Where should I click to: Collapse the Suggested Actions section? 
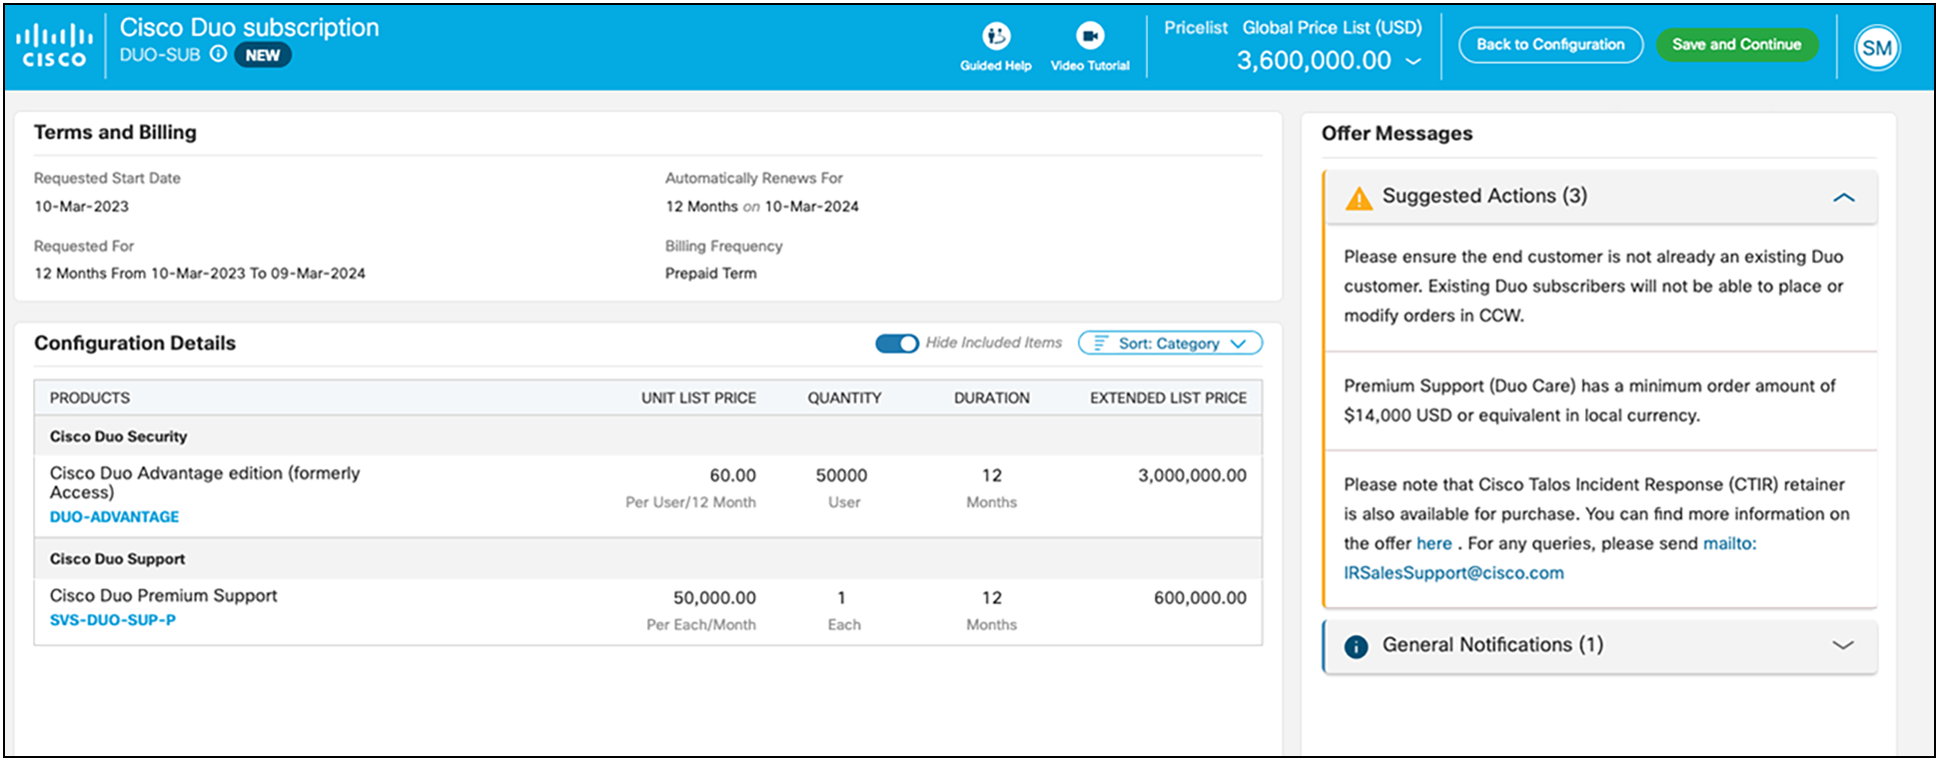point(1844,198)
